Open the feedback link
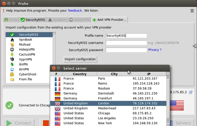 pyautogui.click(x=75, y=11)
